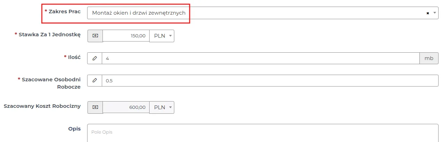This screenshot has width=441, height=142.
Task: Open the PLN currency dropdown for Koszt Robocizny
Action: [x=162, y=107]
